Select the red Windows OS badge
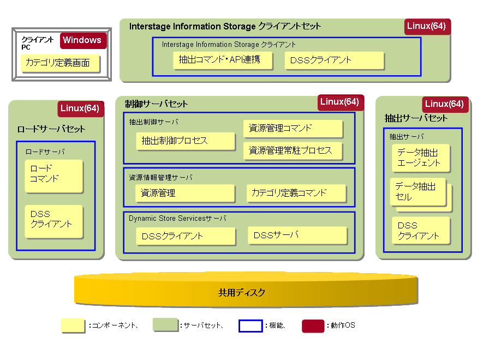 (x=83, y=40)
